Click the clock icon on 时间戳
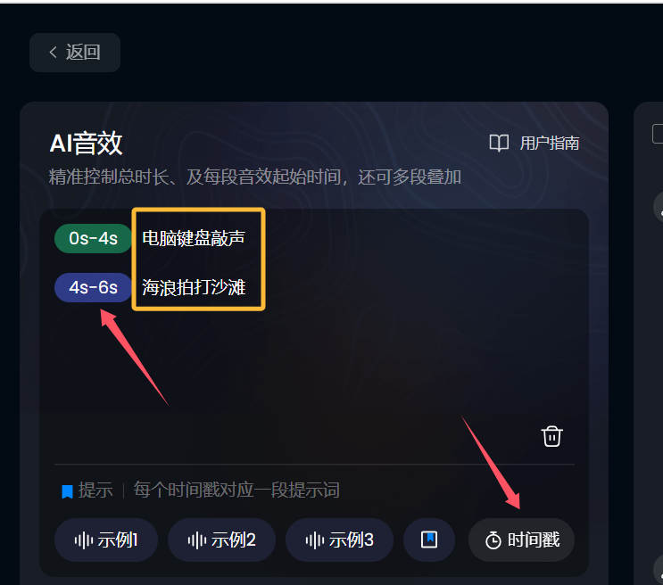663x585 pixels. (x=493, y=540)
